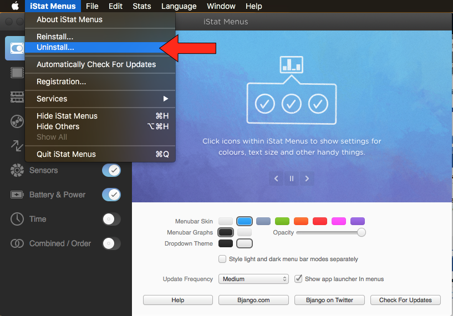453x316 pixels.
Task: Select the green Menubar Skin swatch
Action: [282, 221]
